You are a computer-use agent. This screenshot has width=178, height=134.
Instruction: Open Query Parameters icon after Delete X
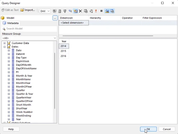click(x=86, y=11)
